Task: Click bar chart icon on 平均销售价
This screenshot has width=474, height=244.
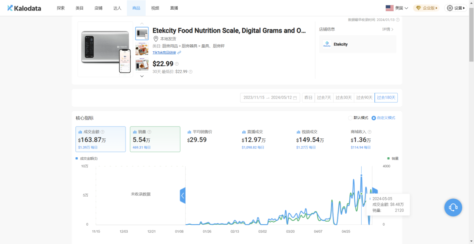Action: click(x=189, y=132)
